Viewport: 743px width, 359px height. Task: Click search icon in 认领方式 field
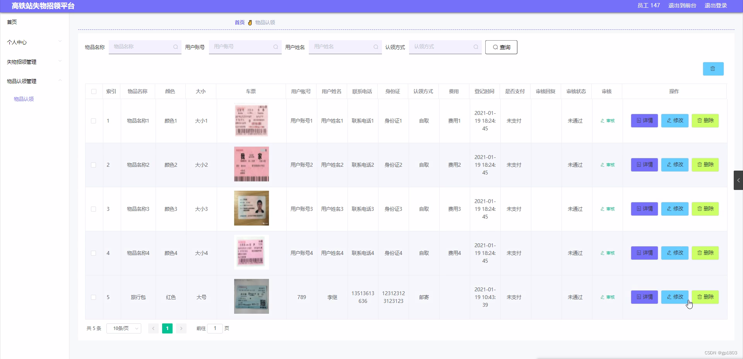tap(476, 47)
